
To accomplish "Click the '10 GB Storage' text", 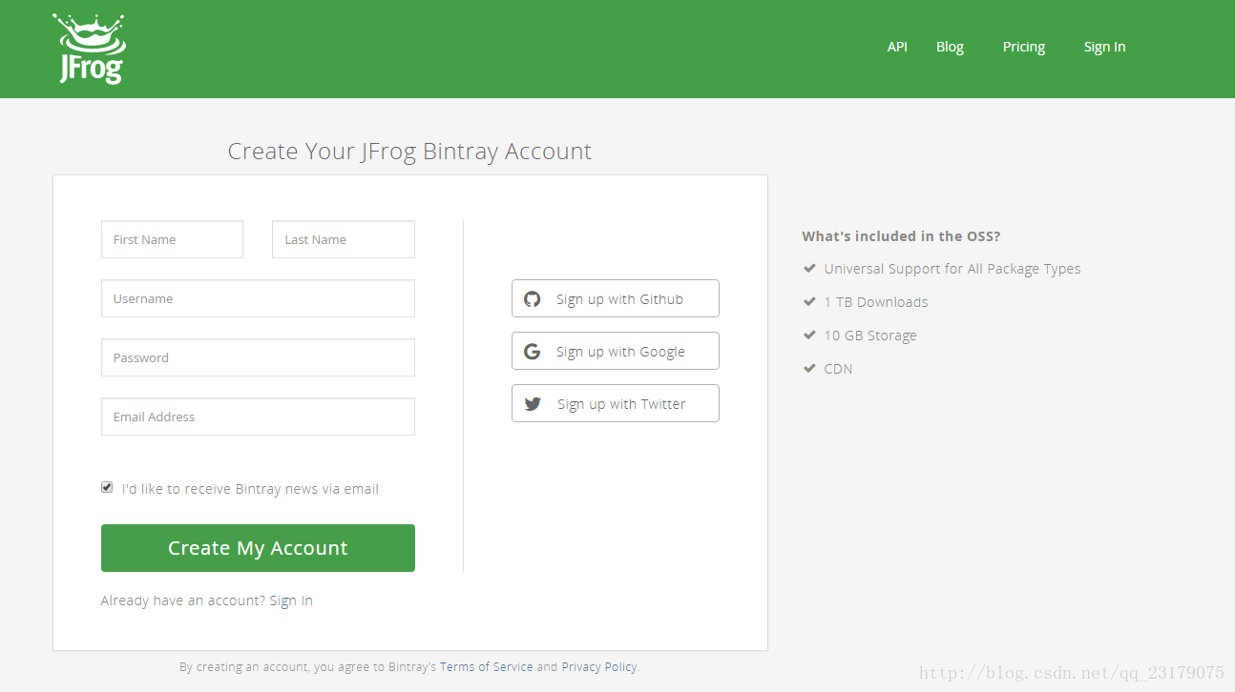I will pos(870,336).
